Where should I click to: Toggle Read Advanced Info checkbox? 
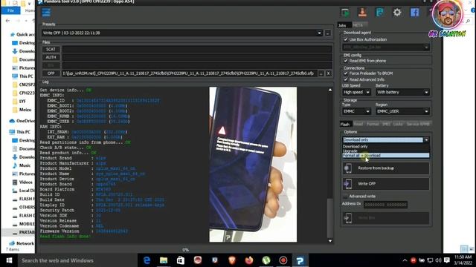click(345, 79)
